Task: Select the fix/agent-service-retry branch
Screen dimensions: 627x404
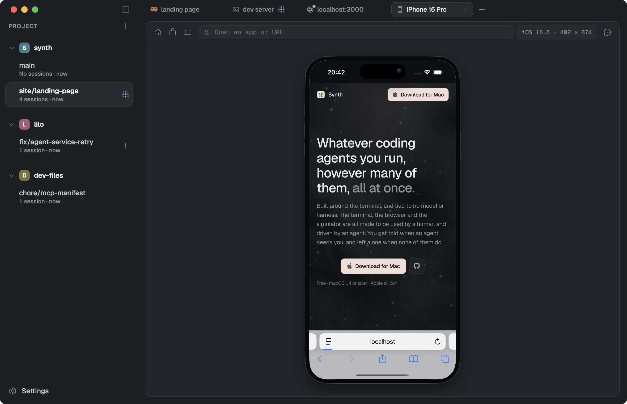Action: pos(69,146)
